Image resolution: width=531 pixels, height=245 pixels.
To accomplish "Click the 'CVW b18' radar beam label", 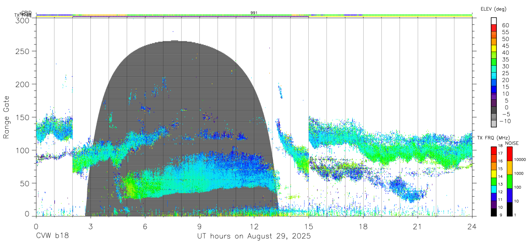I will pos(52,236).
